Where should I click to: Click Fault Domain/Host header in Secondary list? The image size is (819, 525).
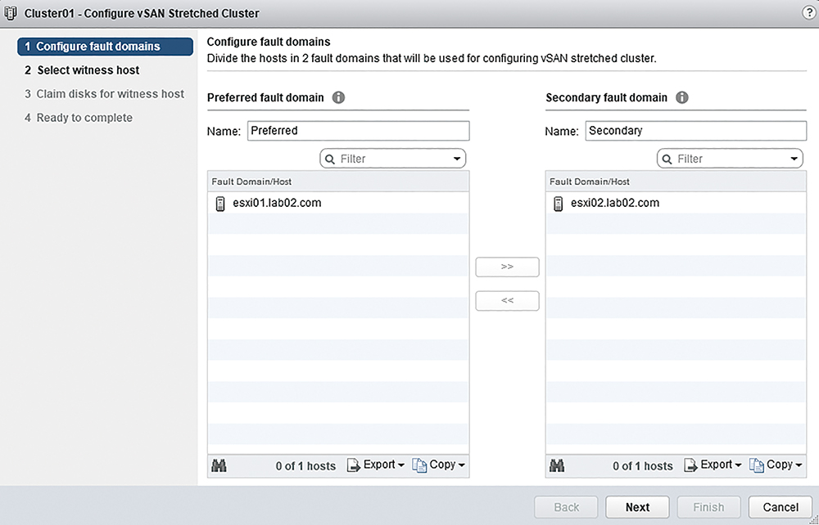pos(676,182)
